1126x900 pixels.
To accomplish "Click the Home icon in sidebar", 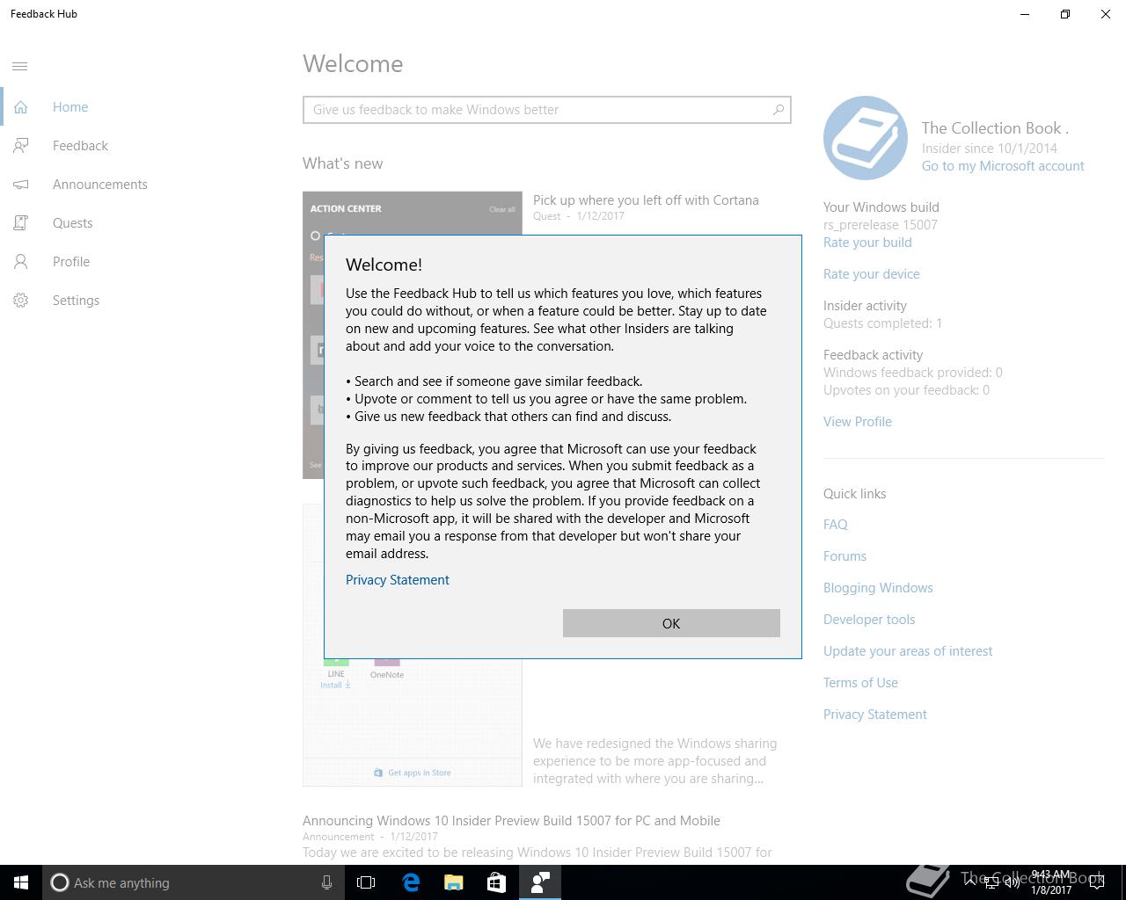I will [x=20, y=107].
